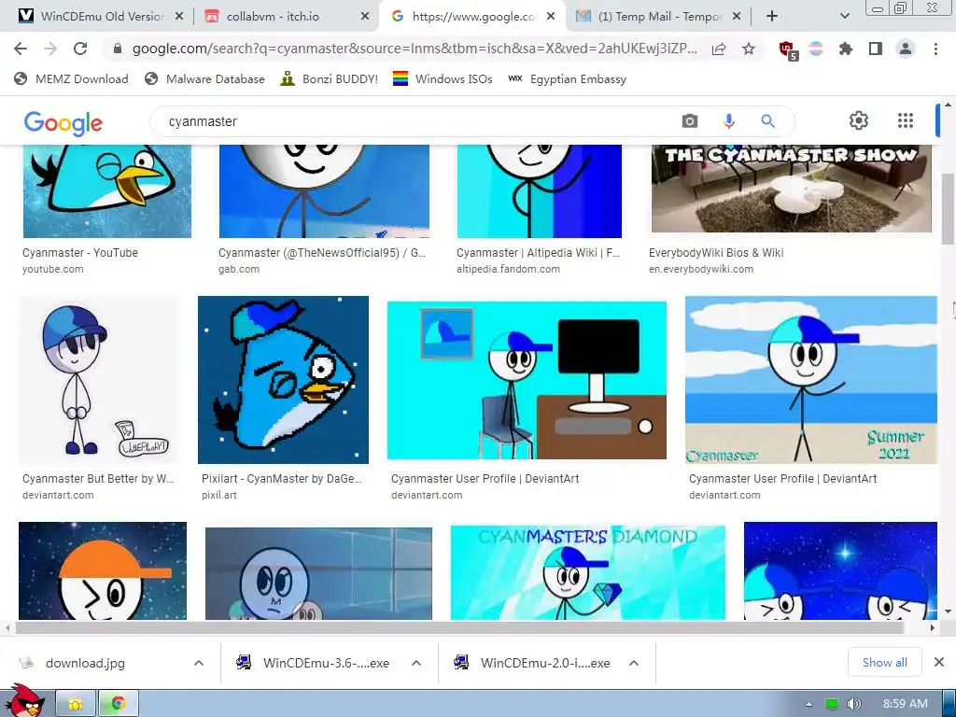Search by image with the camera icon
Image resolution: width=956 pixels, height=717 pixels.
[x=690, y=121]
